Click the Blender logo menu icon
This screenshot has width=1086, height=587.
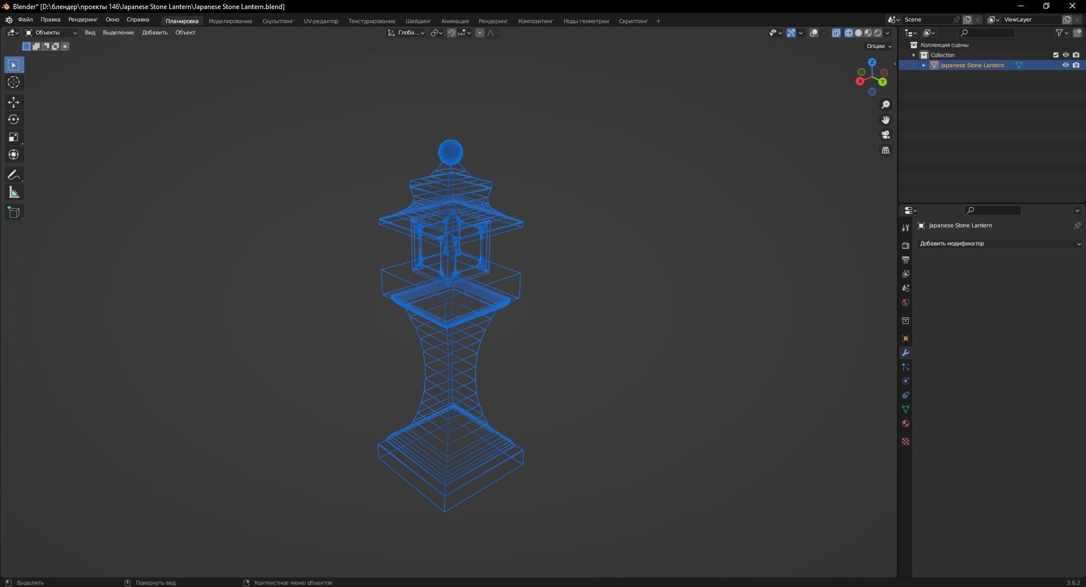tap(8, 20)
